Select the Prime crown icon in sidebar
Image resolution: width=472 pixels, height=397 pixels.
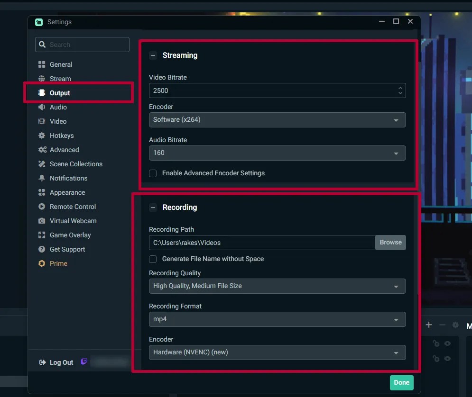point(41,263)
